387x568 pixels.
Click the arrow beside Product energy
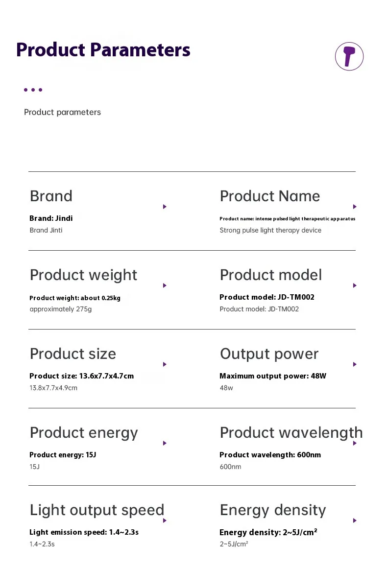165,443
